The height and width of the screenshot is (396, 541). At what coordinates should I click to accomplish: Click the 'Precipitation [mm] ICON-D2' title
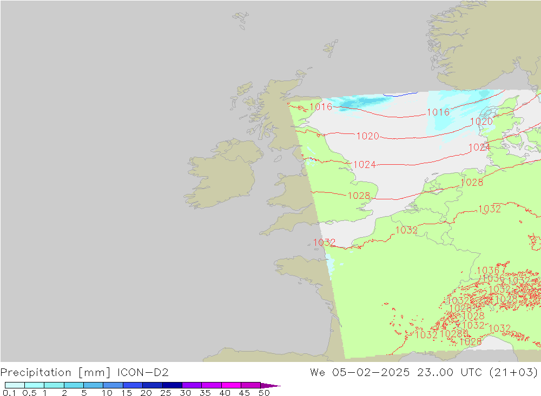pos(84,373)
